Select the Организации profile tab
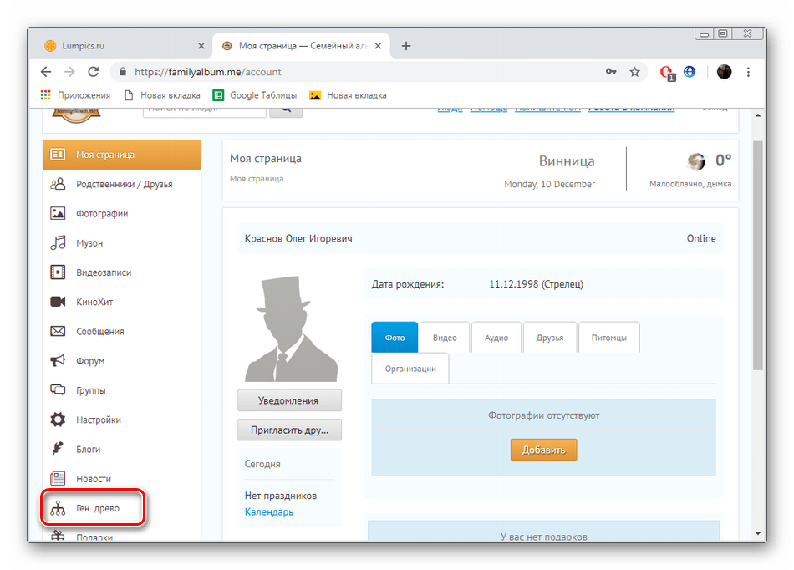This screenshot has height=570, width=794. tap(410, 369)
